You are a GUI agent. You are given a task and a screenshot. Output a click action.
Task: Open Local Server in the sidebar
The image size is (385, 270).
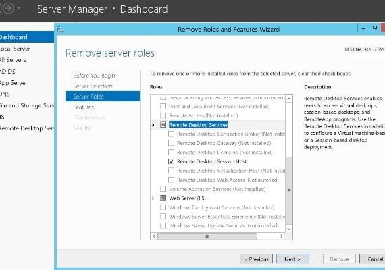[16, 49]
